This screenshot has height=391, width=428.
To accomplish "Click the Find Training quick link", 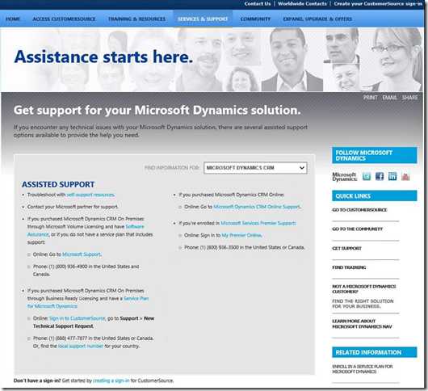I will pyautogui.click(x=349, y=267).
